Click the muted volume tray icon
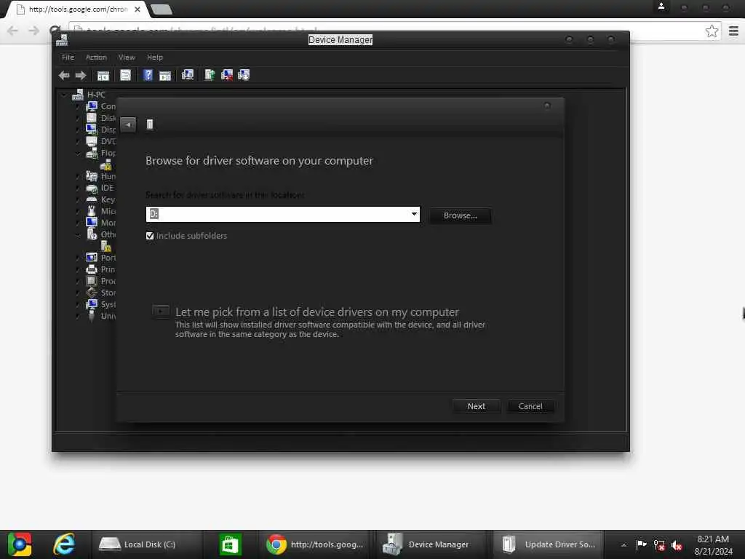 [677, 545]
